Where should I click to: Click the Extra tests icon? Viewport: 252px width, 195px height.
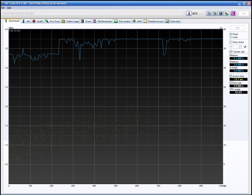point(168,21)
